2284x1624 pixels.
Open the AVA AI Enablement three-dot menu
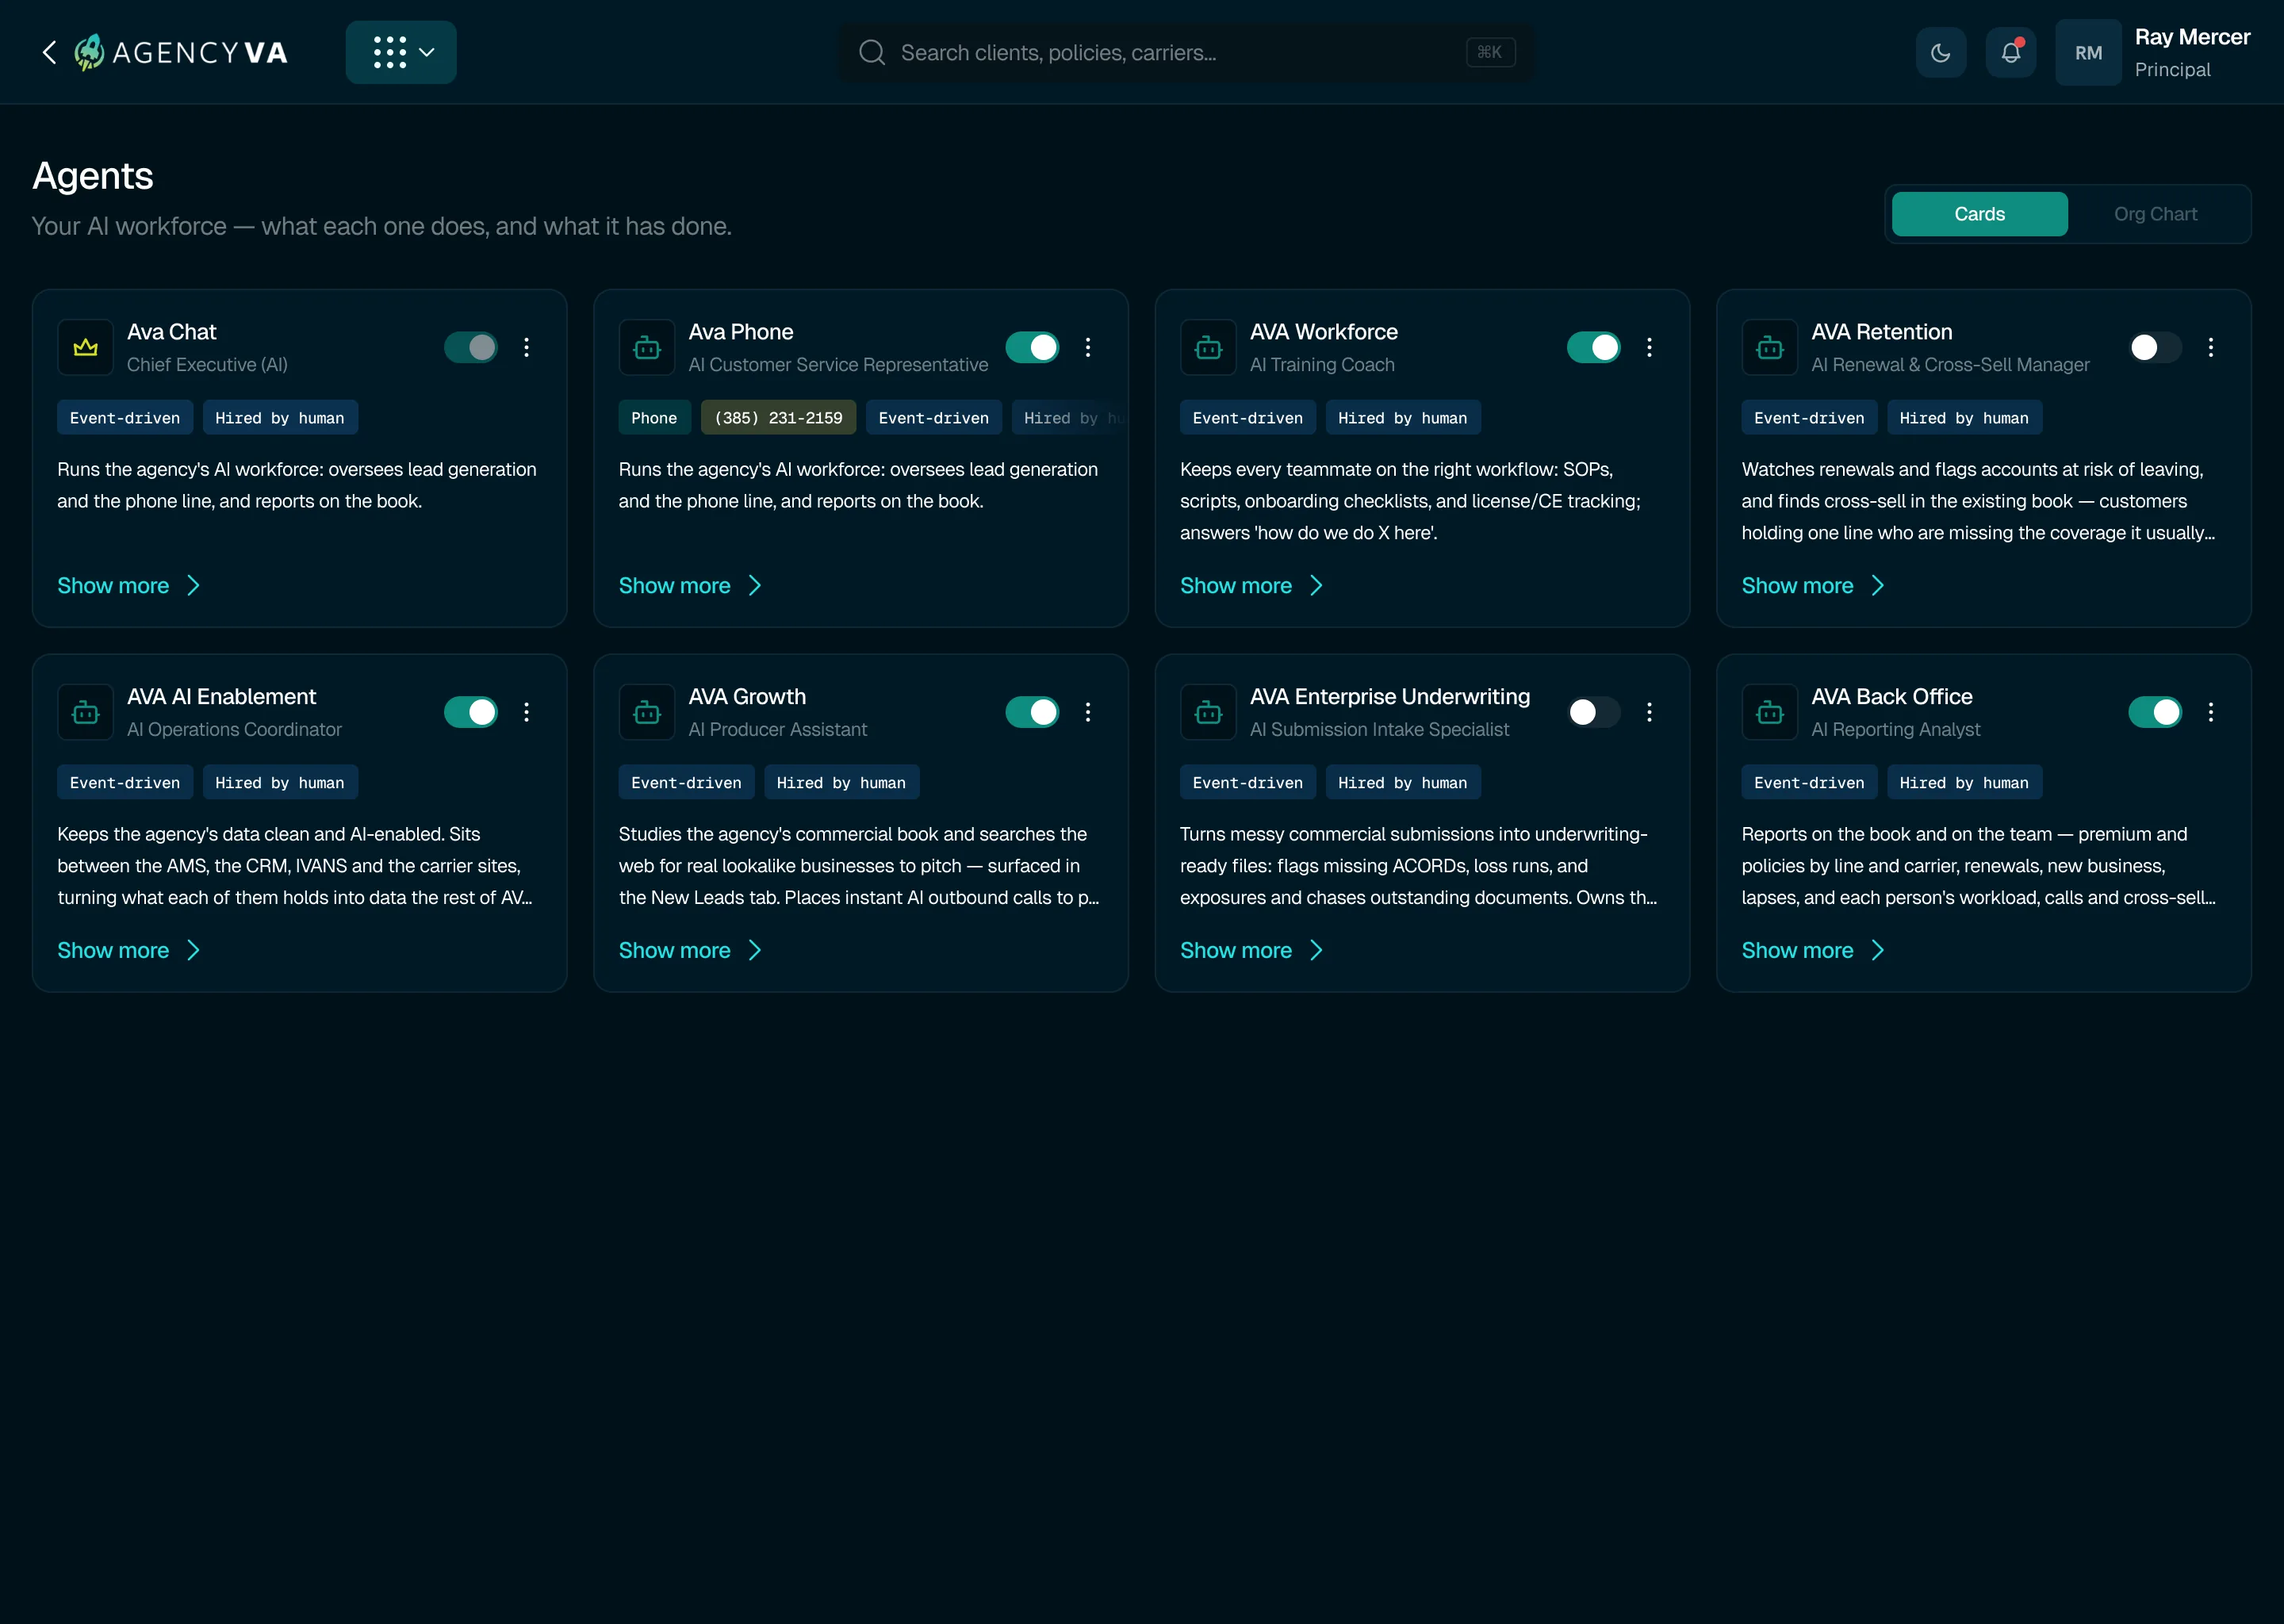point(526,712)
